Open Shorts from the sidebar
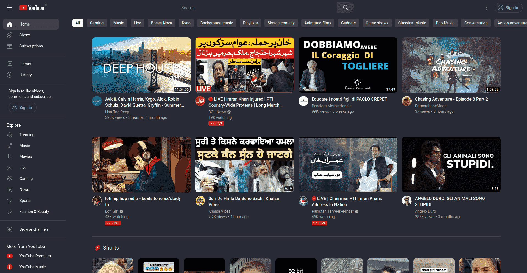 [x=25, y=35]
